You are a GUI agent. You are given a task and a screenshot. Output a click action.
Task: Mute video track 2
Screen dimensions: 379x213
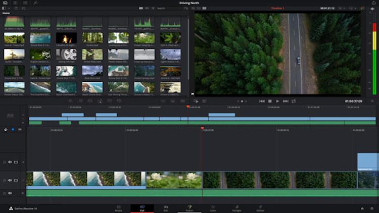tap(10, 162)
